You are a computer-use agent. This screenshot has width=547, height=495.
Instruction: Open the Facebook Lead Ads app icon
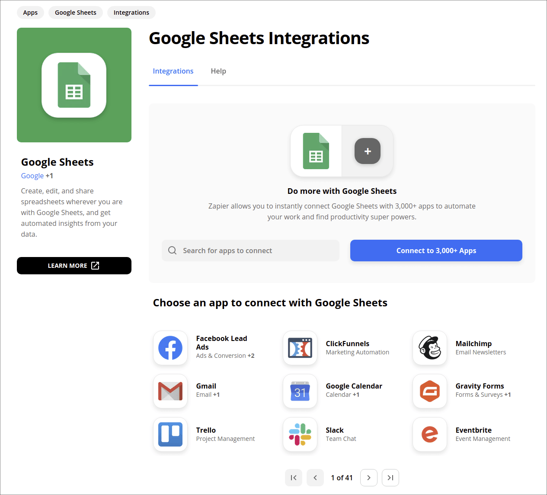coord(170,348)
